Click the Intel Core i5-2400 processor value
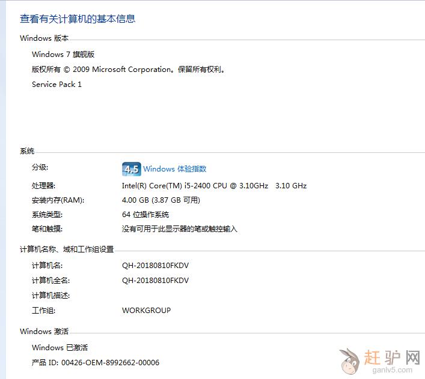 [x=214, y=186]
